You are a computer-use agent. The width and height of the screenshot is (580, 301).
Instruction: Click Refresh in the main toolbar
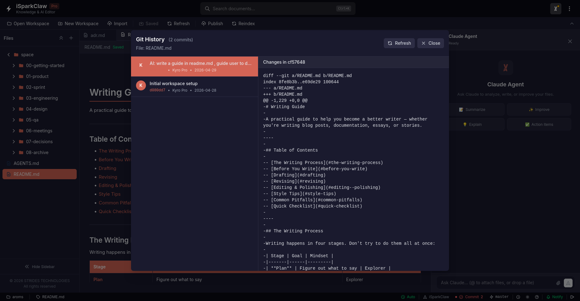pyautogui.click(x=179, y=24)
